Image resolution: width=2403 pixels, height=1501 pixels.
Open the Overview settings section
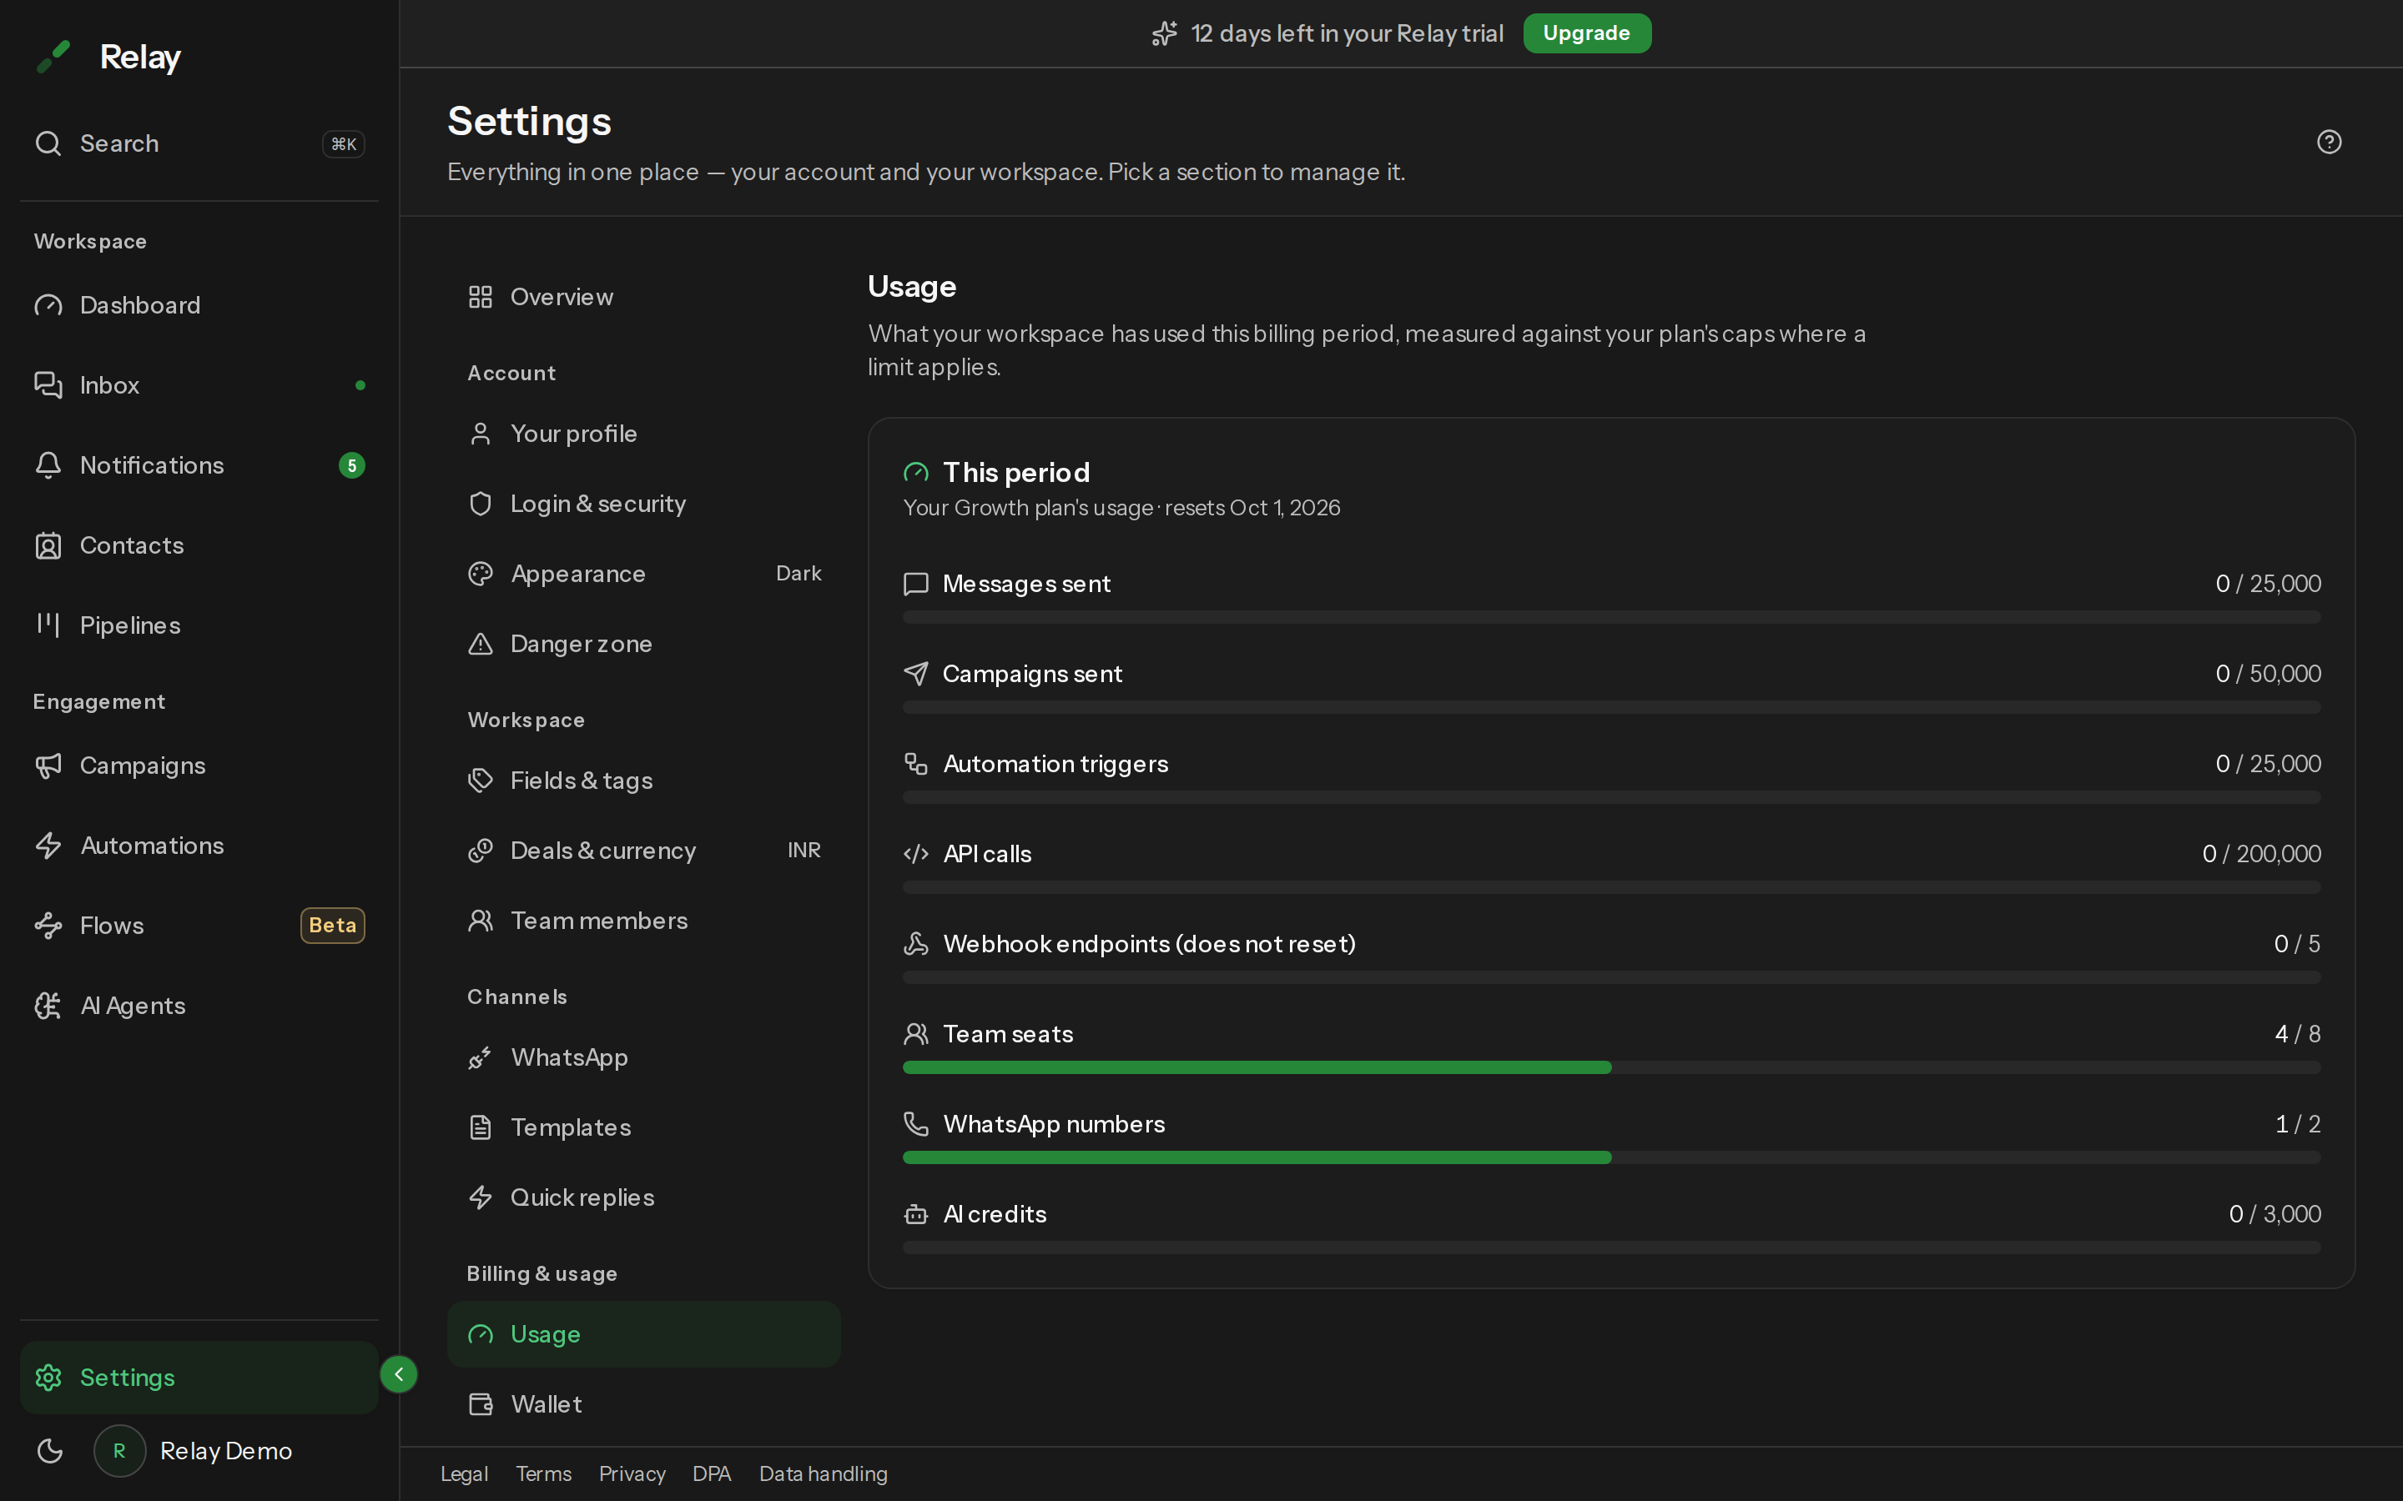[643, 297]
